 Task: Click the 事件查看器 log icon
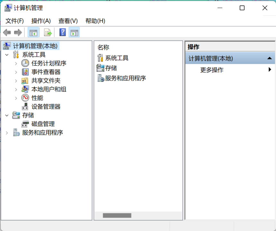25,72
